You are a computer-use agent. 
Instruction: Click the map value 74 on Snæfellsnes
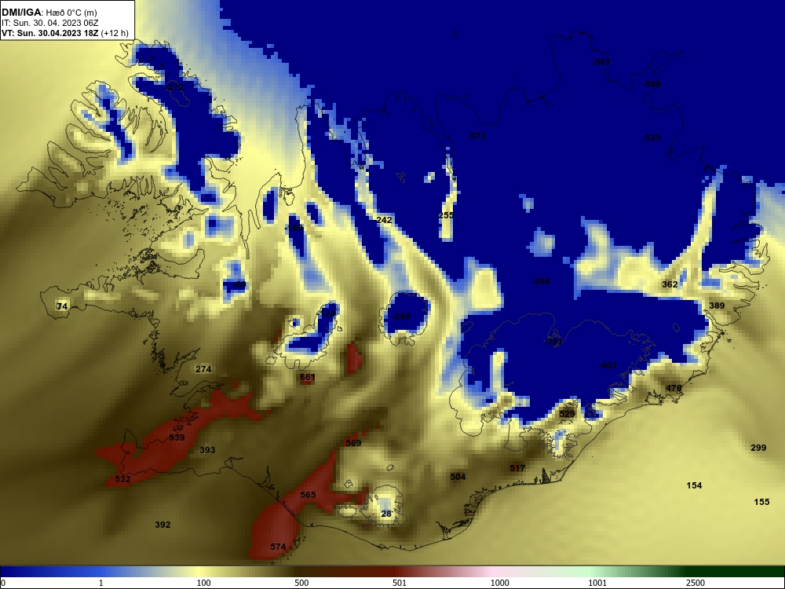pos(61,306)
